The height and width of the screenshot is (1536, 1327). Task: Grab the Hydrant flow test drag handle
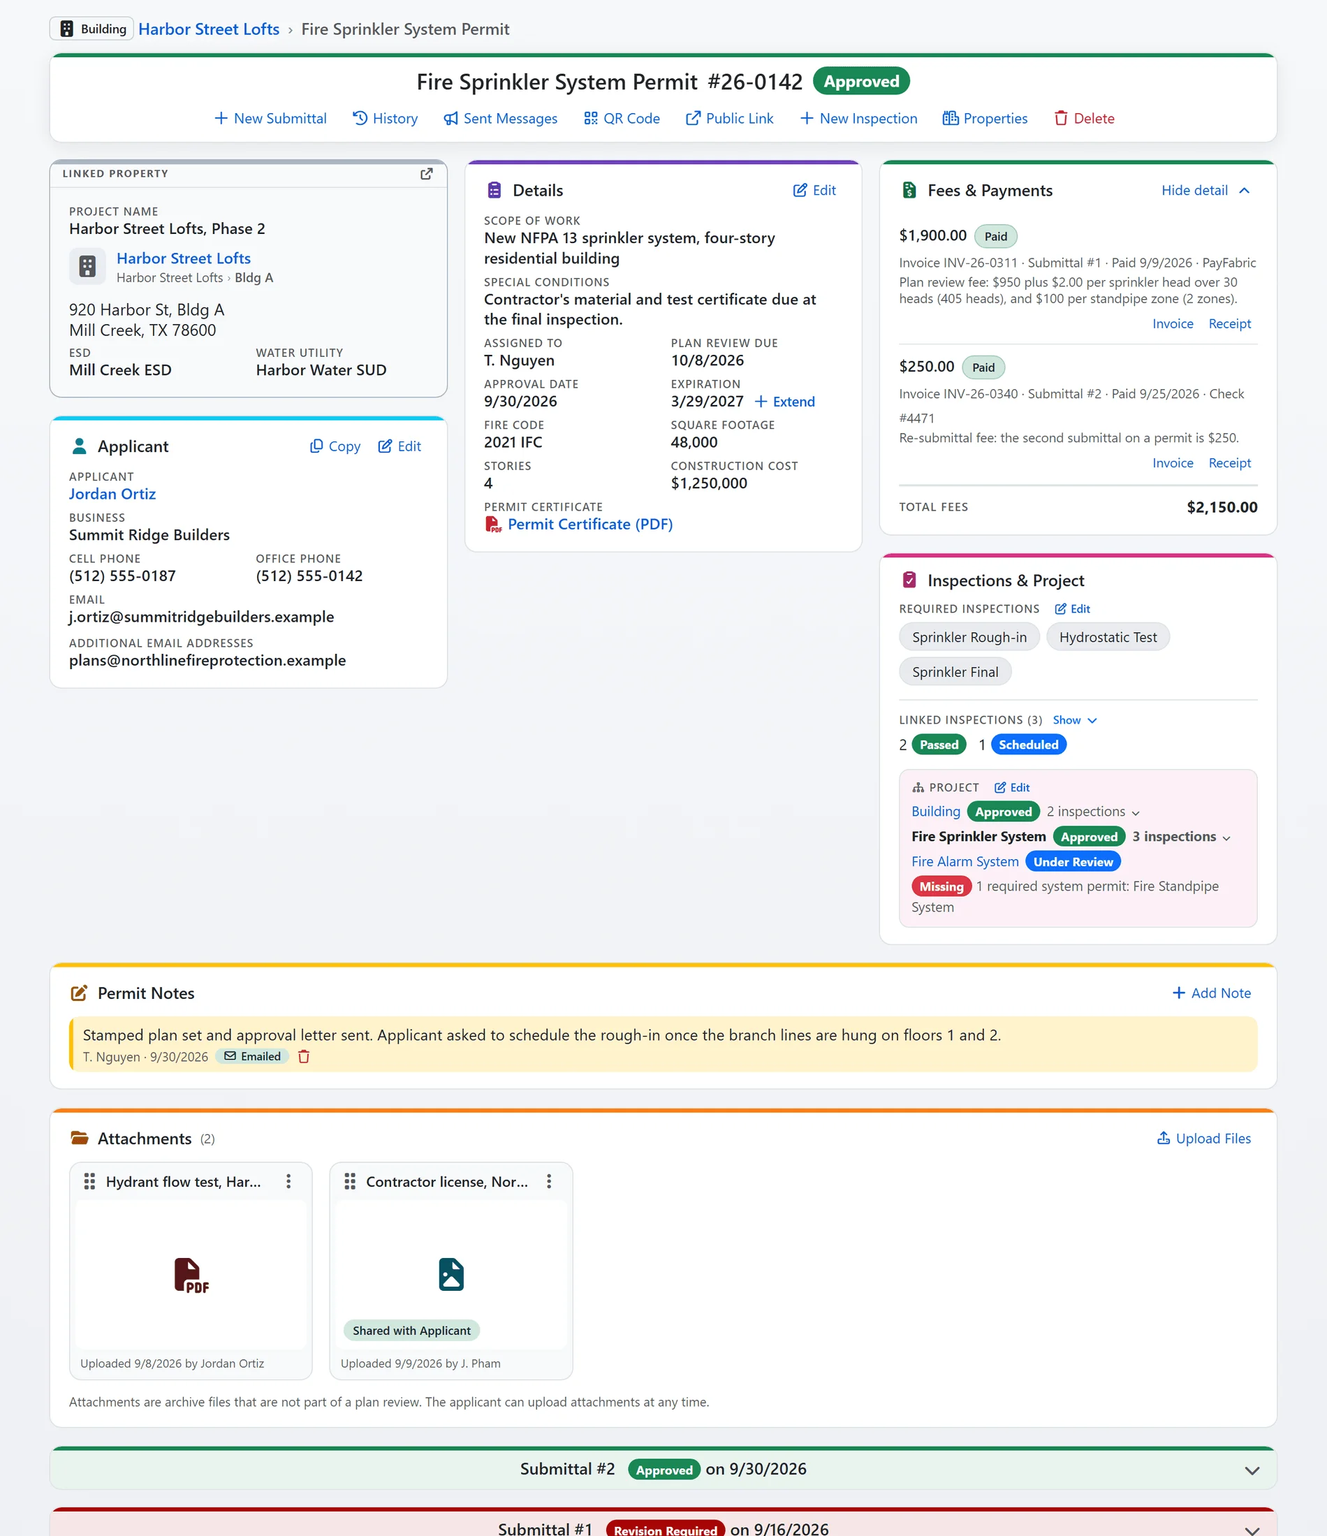(x=89, y=1181)
